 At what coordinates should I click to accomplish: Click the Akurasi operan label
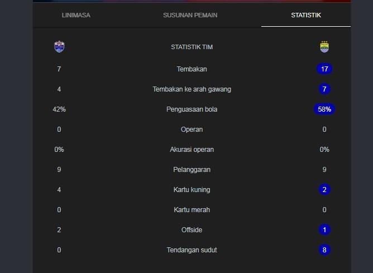coord(192,150)
